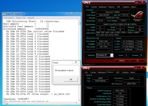
Task: Minimize the upper CPU-Z window
Action: click(137, 2)
